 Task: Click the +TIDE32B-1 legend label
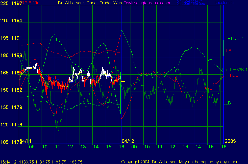(x=236, y=70)
